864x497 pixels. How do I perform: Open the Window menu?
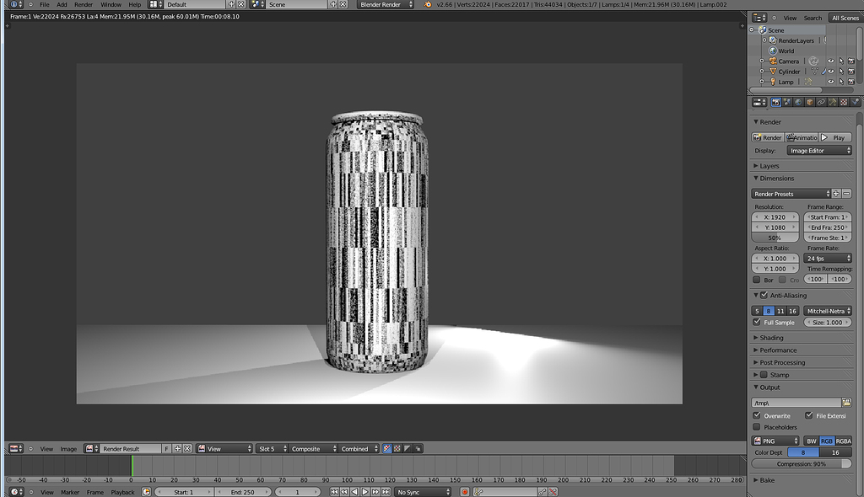pos(111,4)
